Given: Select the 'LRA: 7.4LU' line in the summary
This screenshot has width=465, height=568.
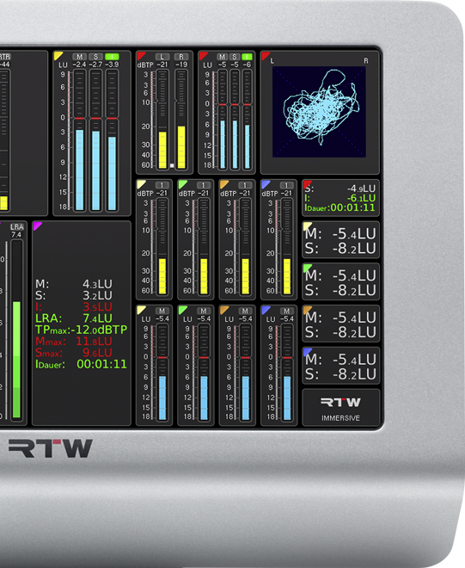Looking at the screenshot, I should [x=74, y=318].
